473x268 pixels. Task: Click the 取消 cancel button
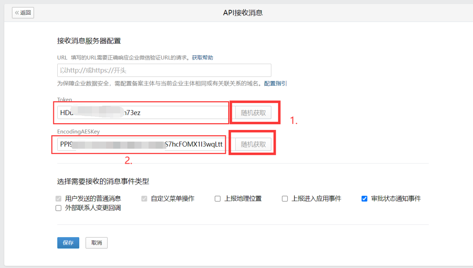[x=96, y=243]
